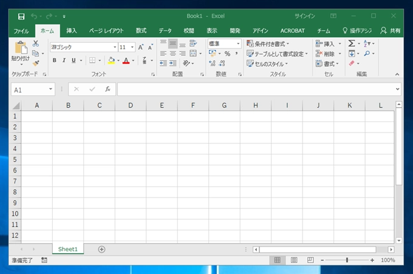This screenshot has height=274, width=413.
Task: Add a new sheet
Action: coord(101,249)
